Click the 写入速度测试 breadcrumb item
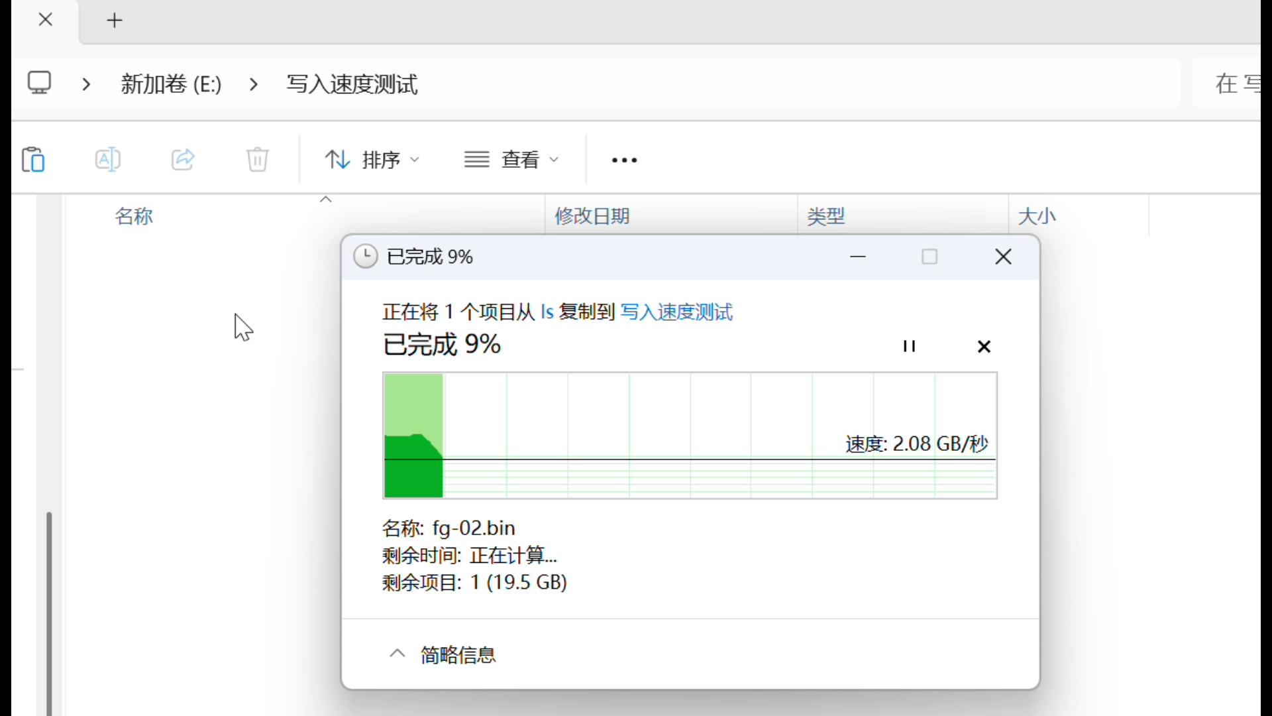Viewport: 1272px width, 716px height. pyautogui.click(x=352, y=84)
